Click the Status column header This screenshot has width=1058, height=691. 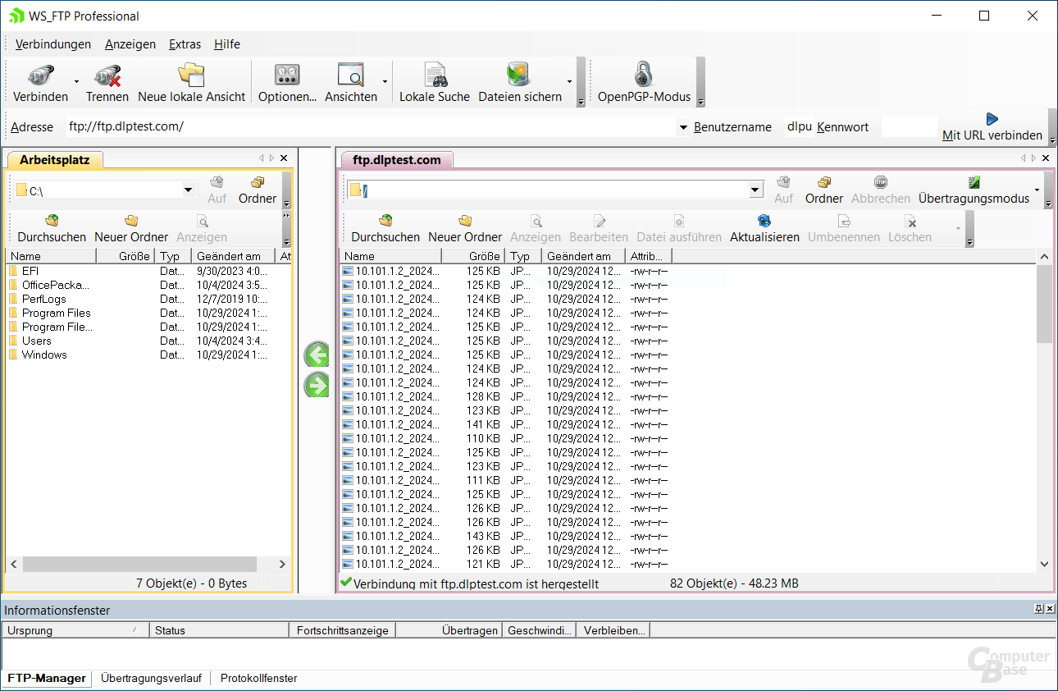point(219,630)
